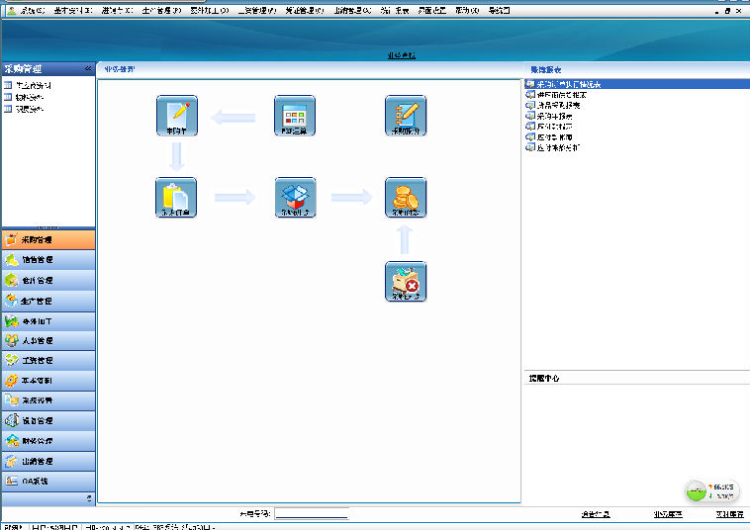Switch to 财务管理 module in sidebar
750x530 pixels.
tap(48, 441)
